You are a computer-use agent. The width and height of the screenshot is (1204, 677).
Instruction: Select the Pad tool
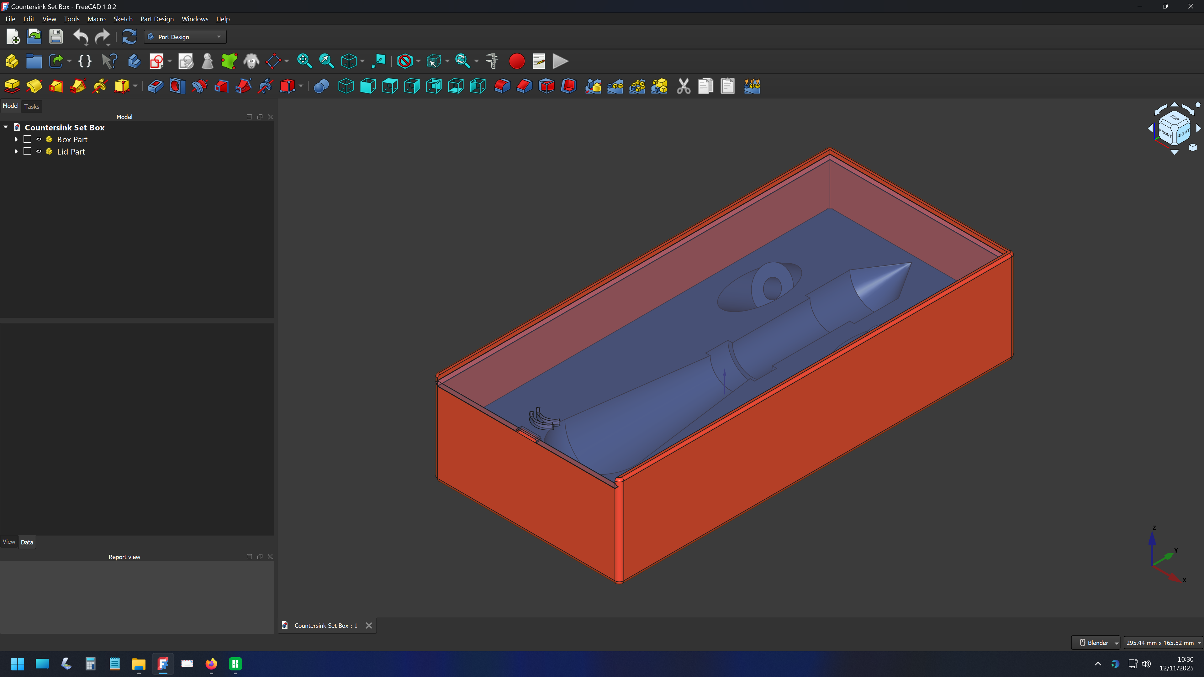click(12, 86)
